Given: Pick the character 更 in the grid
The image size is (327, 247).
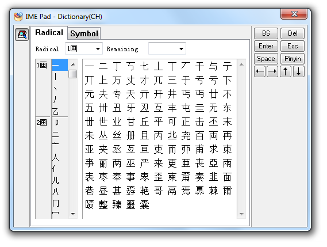Looking at the screenshot, I should [172, 163].
